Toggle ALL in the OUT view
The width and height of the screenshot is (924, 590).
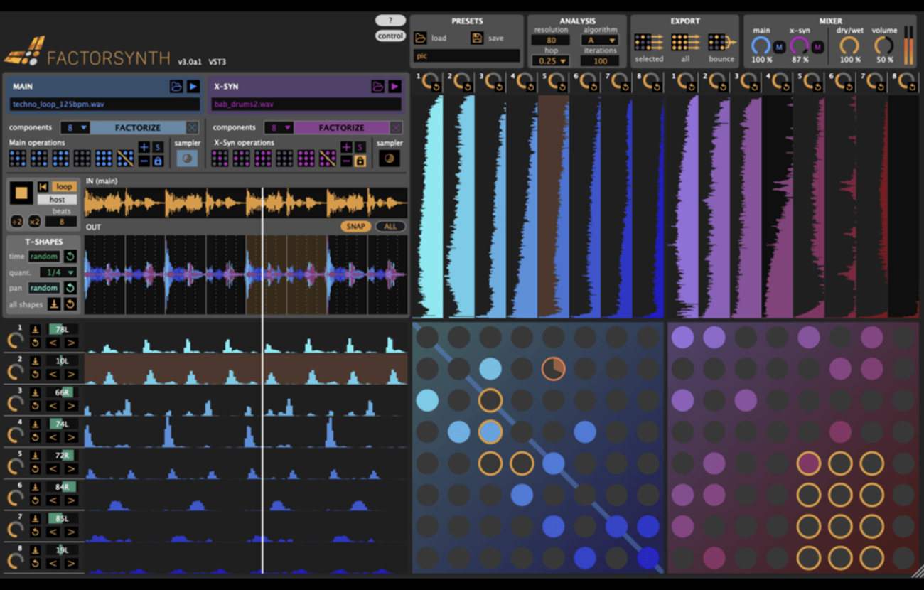click(390, 227)
